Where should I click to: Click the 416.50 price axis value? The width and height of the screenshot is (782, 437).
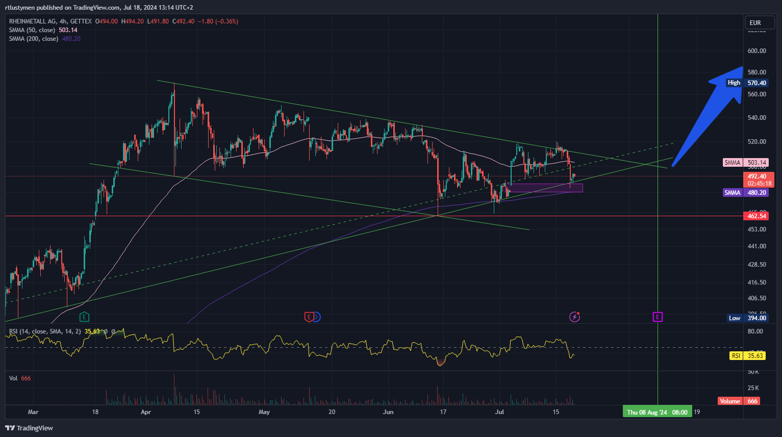pos(756,282)
